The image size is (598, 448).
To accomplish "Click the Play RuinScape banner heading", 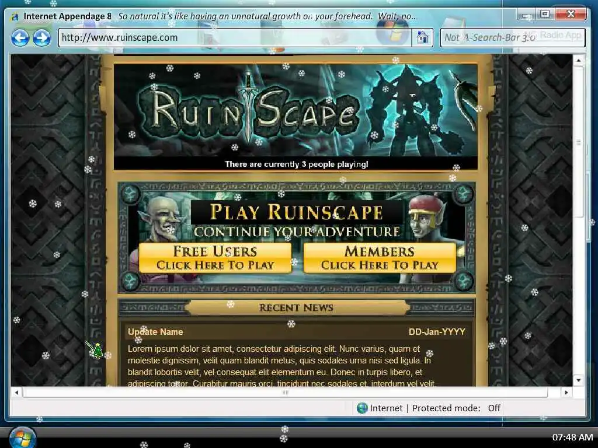I will click(296, 212).
